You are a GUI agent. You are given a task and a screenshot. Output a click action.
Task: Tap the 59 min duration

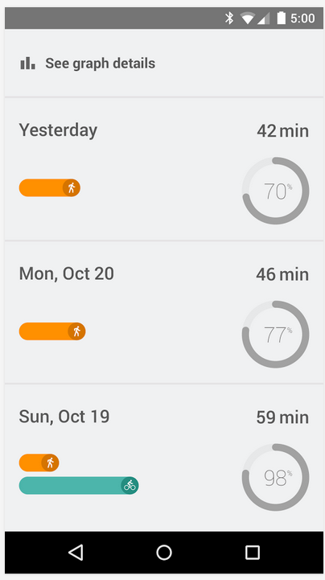pyautogui.click(x=282, y=418)
